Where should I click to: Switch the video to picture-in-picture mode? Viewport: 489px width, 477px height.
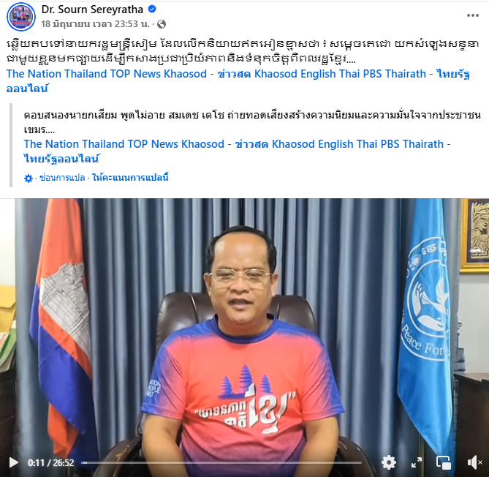click(x=444, y=462)
